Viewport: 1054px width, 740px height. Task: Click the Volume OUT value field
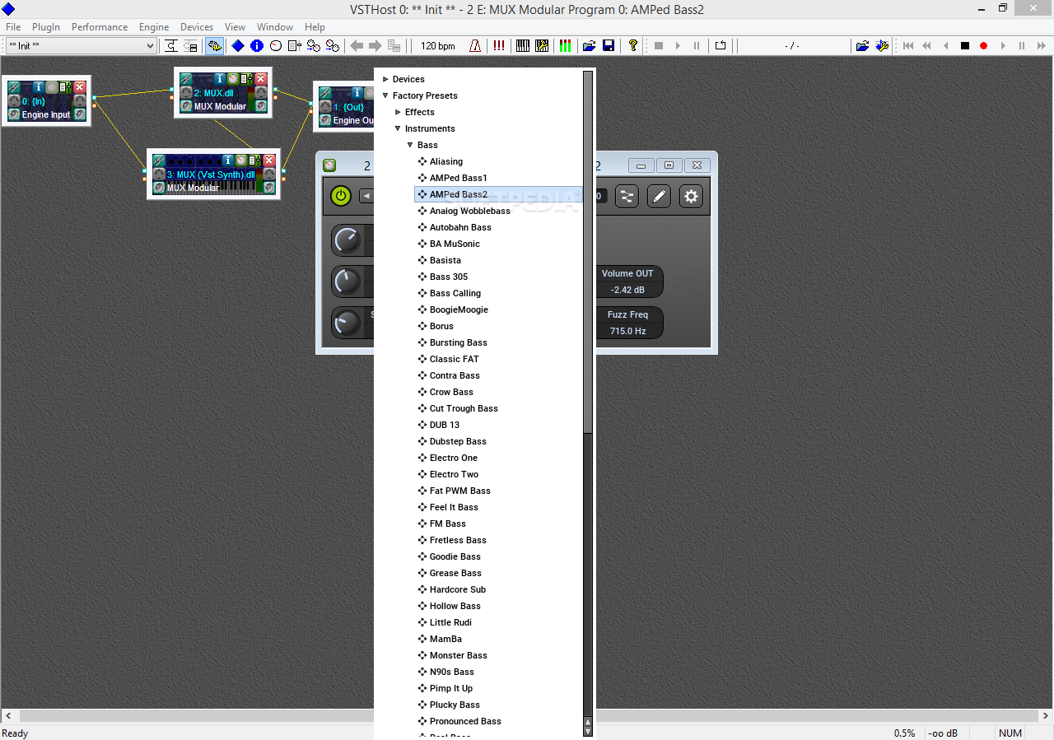pyautogui.click(x=627, y=290)
